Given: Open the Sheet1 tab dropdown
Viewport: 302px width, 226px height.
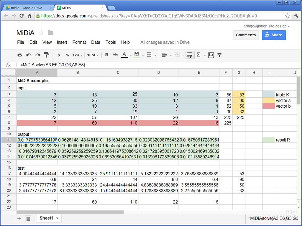Looking at the screenshot, I should point(58,218).
